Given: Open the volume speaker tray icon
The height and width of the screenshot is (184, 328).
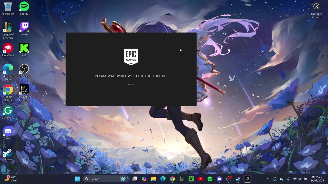Looking at the screenshot, I should tap(300, 179).
